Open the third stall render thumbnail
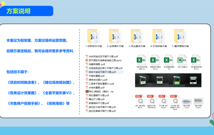Image resolution: width=214 pixels, height=135 pixels. pos(176,80)
